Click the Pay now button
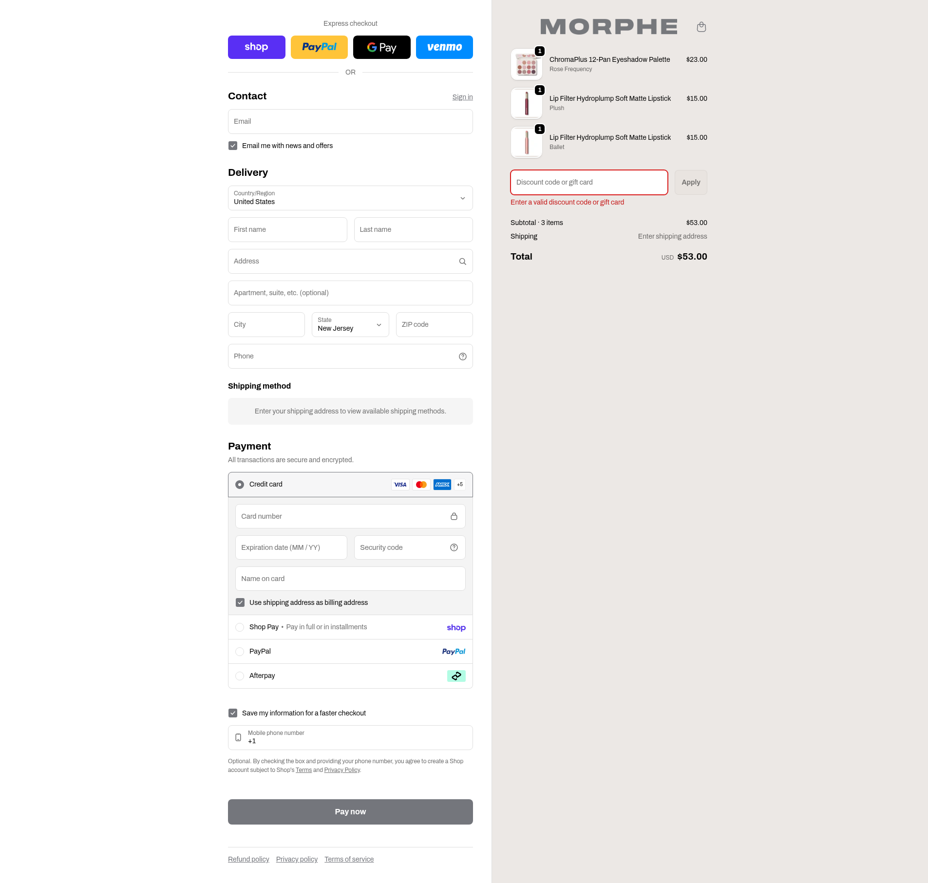928x883 pixels. click(x=350, y=812)
